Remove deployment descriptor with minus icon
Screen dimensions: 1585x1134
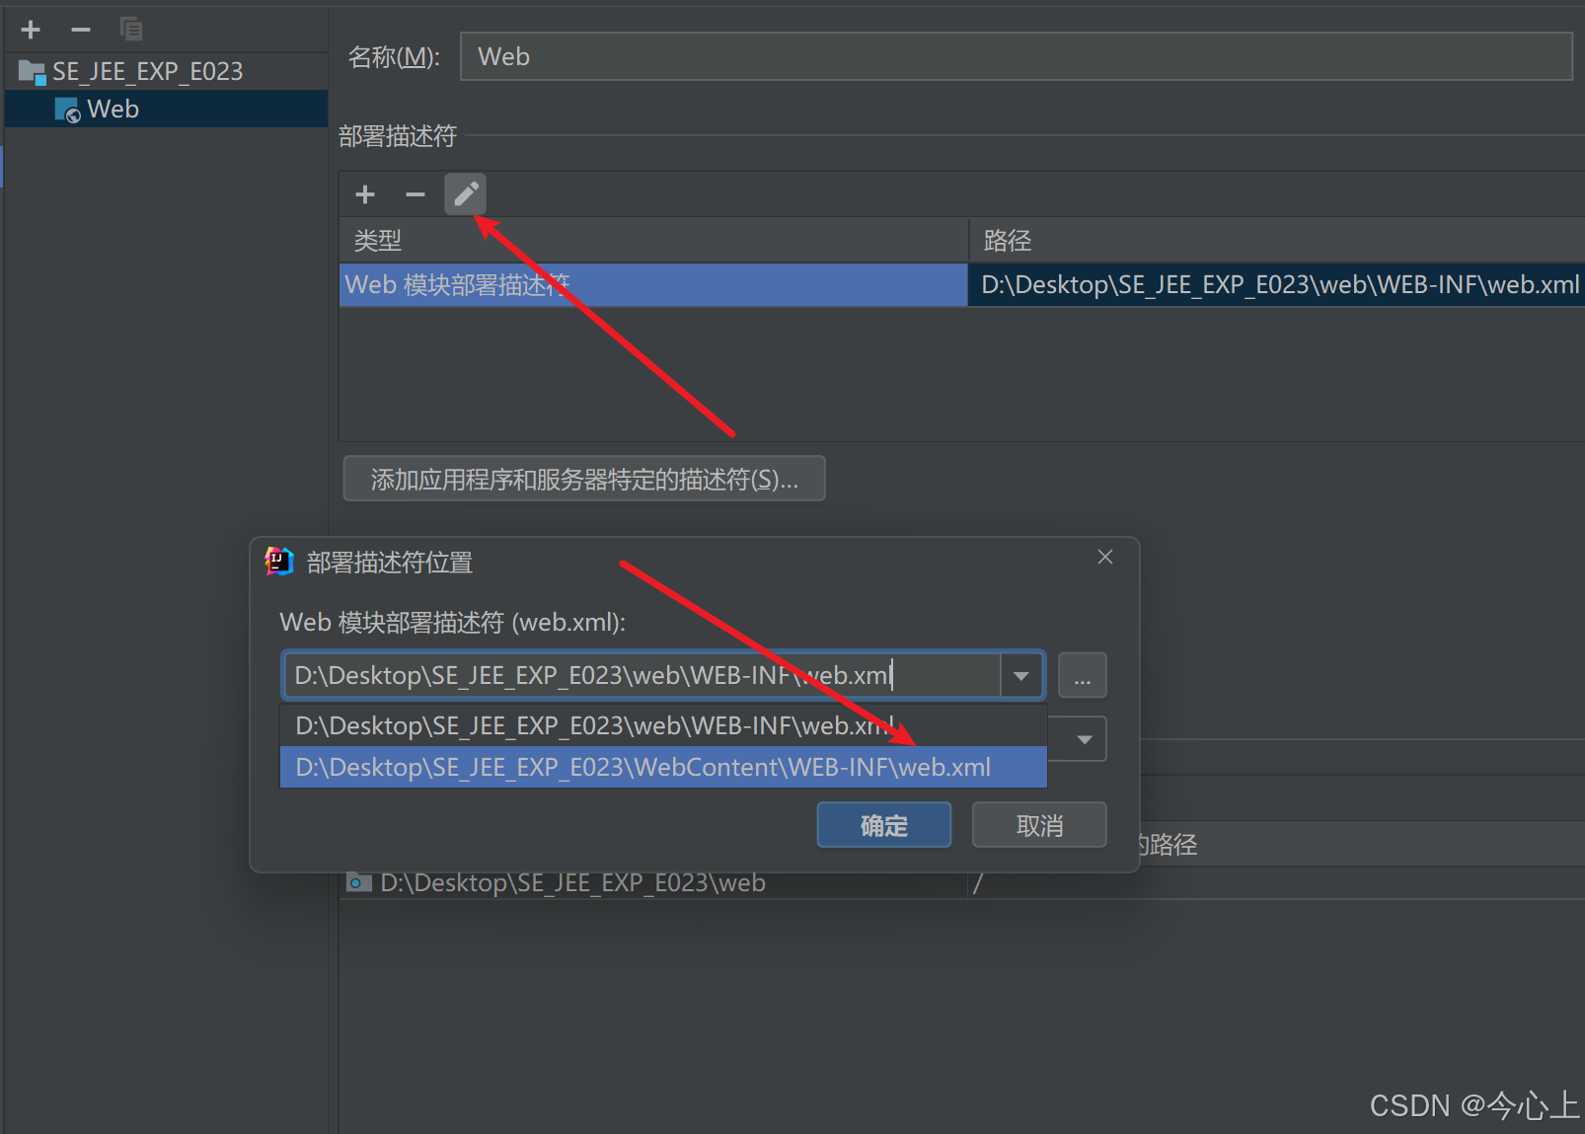pyautogui.click(x=415, y=194)
